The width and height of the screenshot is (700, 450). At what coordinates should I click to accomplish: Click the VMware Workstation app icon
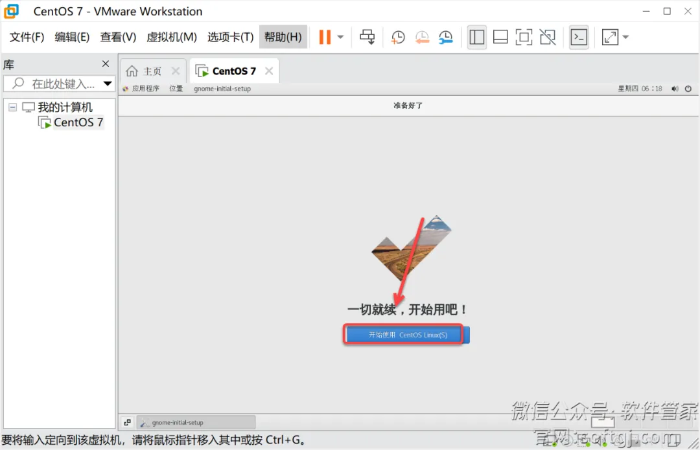12,11
